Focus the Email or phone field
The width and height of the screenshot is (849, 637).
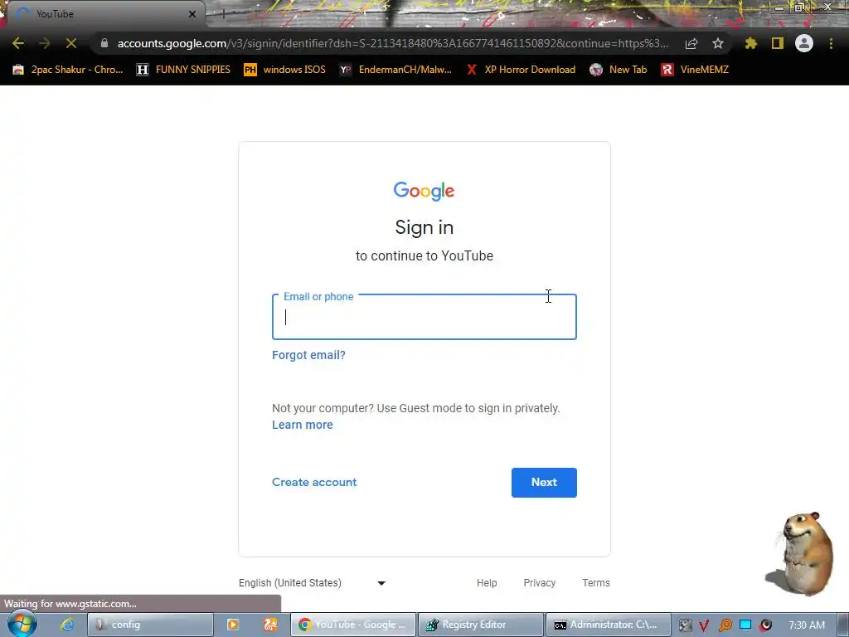[x=424, y=317]
